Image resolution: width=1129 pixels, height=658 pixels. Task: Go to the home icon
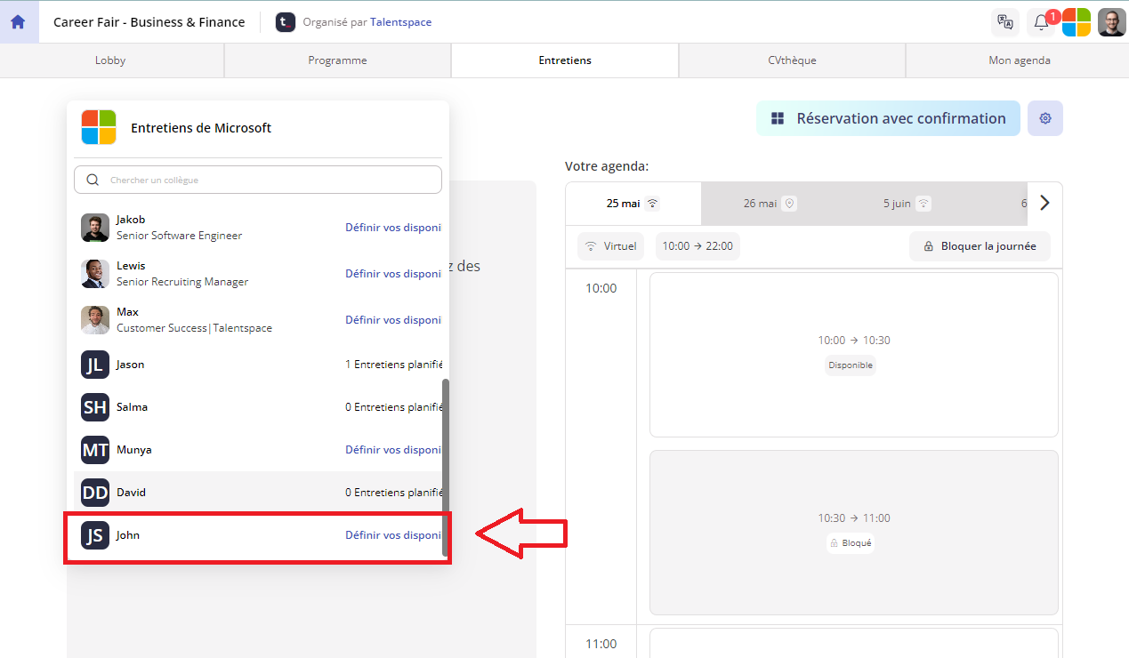point(18,22)
